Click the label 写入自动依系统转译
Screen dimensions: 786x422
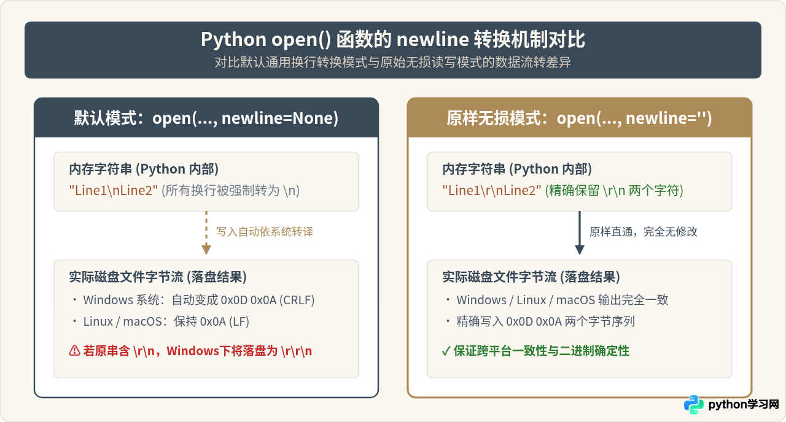[x=265, y=232]
